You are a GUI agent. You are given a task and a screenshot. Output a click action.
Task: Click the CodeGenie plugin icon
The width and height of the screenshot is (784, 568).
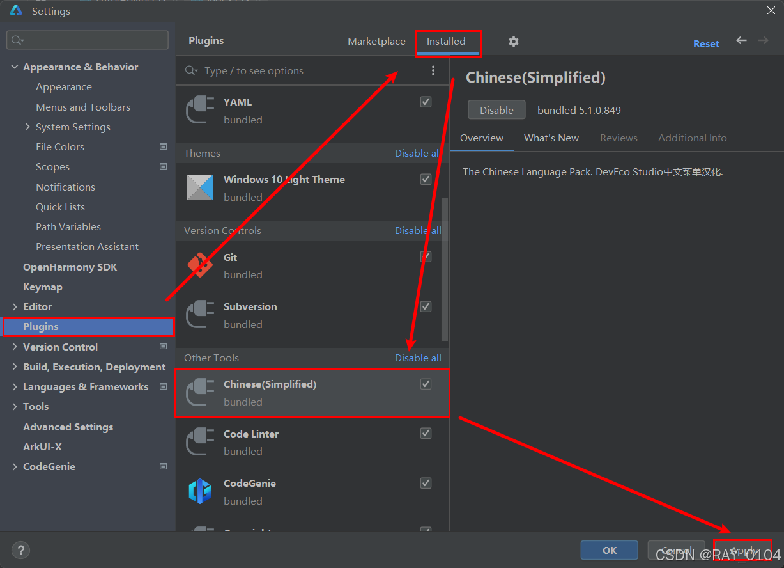pos(200,491)
